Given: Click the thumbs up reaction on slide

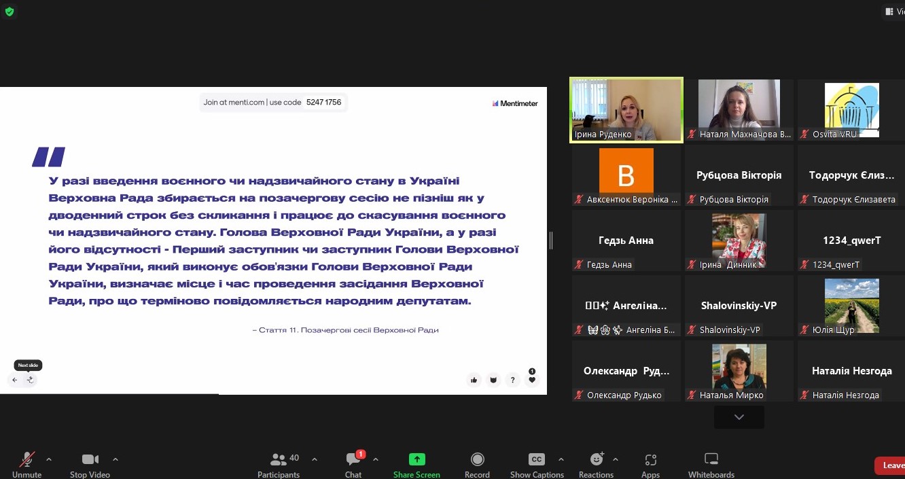Looking at the screenshot, I should tap(474, 380).
